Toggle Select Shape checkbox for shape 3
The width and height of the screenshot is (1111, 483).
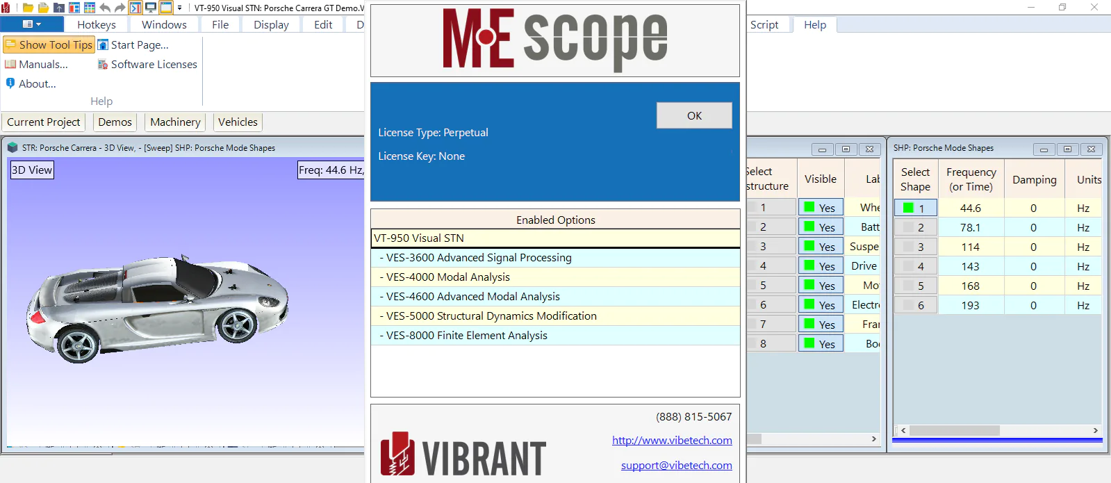point(915,247)
